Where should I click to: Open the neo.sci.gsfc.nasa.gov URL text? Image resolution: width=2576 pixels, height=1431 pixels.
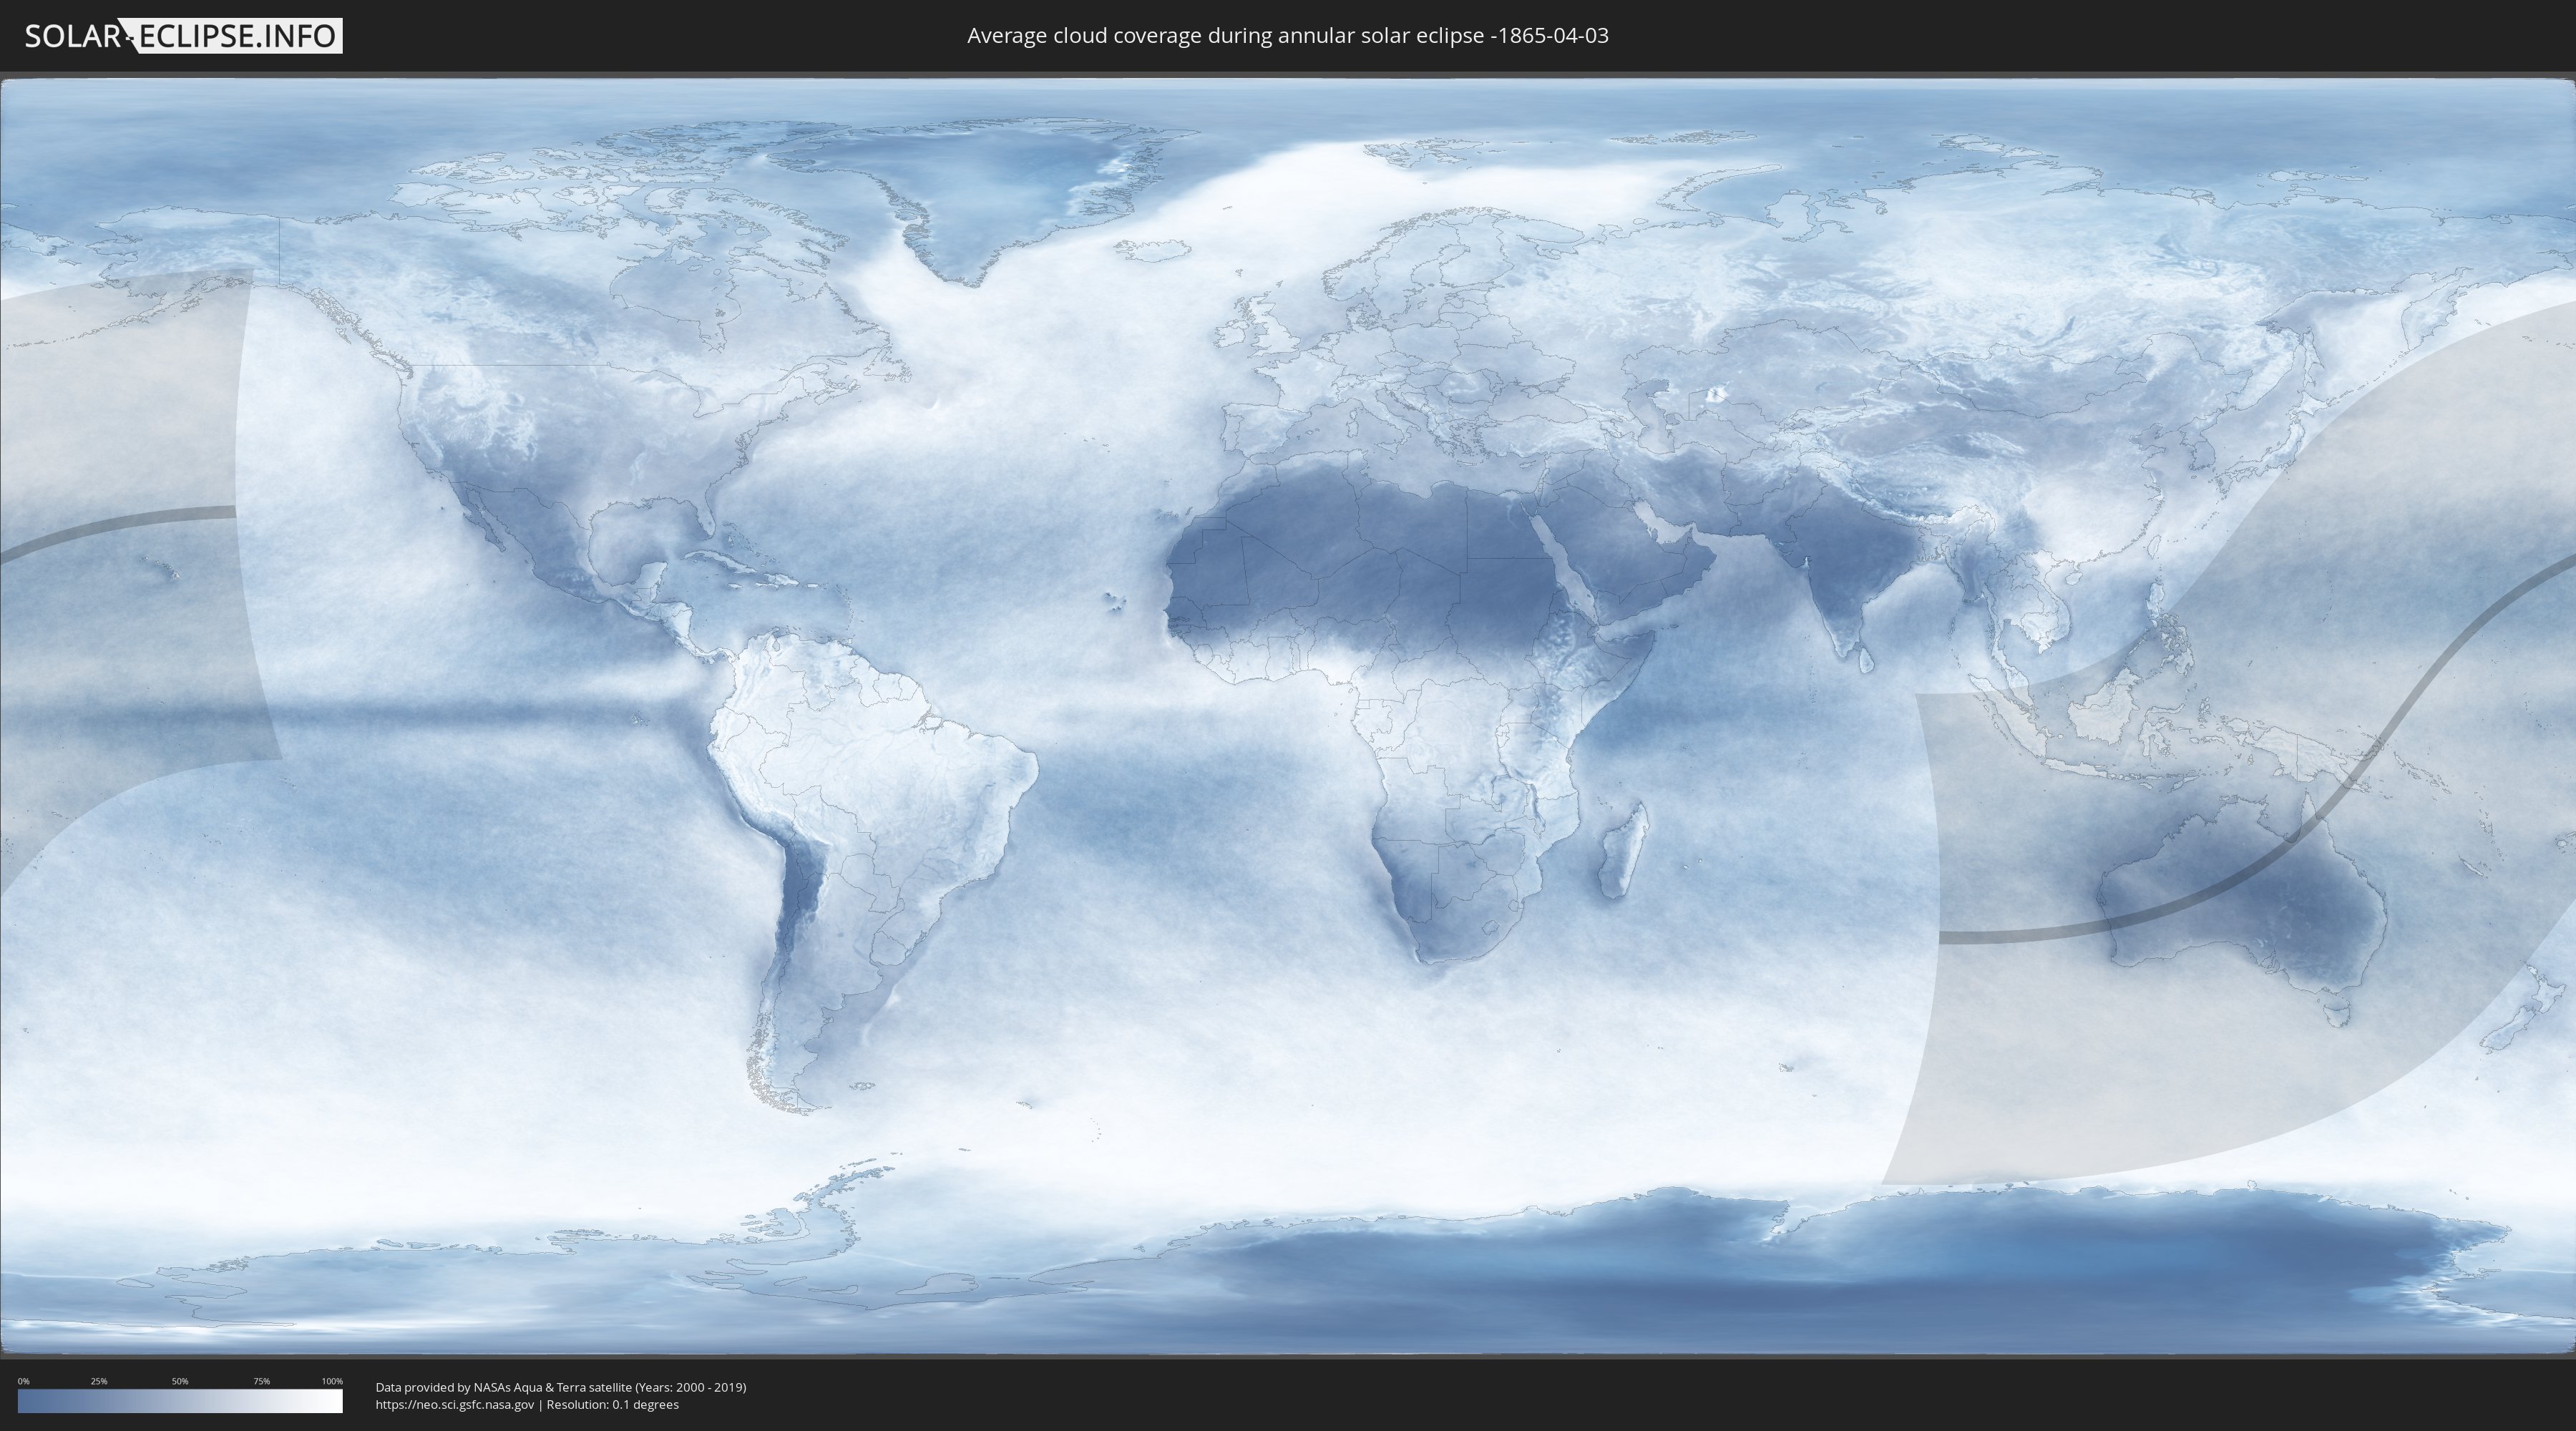(x=454, y=1405)
